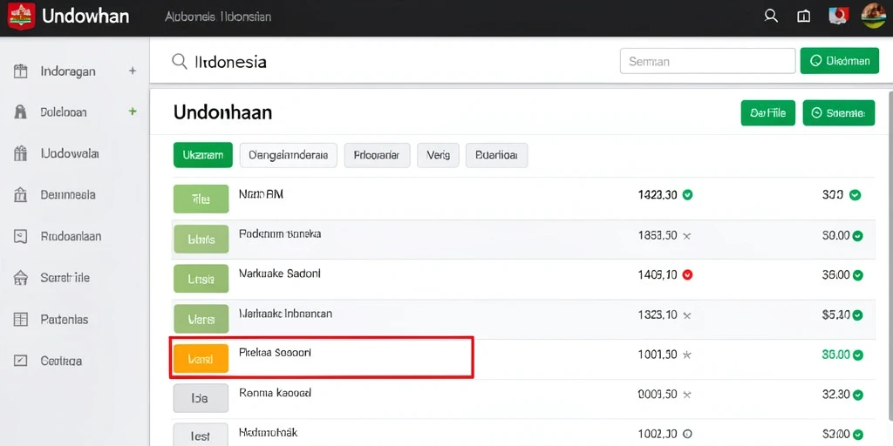This screenshot has width=893, height=446.
Task: Focus the Semian input field
Action: [x=707, y=61]
